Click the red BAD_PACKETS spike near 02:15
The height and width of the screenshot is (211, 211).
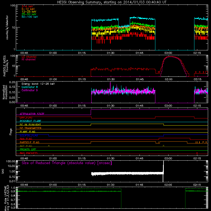[197, 153]
